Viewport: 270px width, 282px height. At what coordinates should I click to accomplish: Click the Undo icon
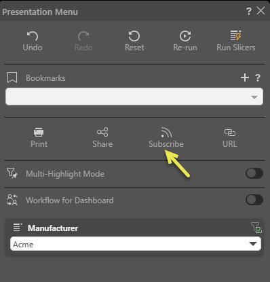(33, 36)
